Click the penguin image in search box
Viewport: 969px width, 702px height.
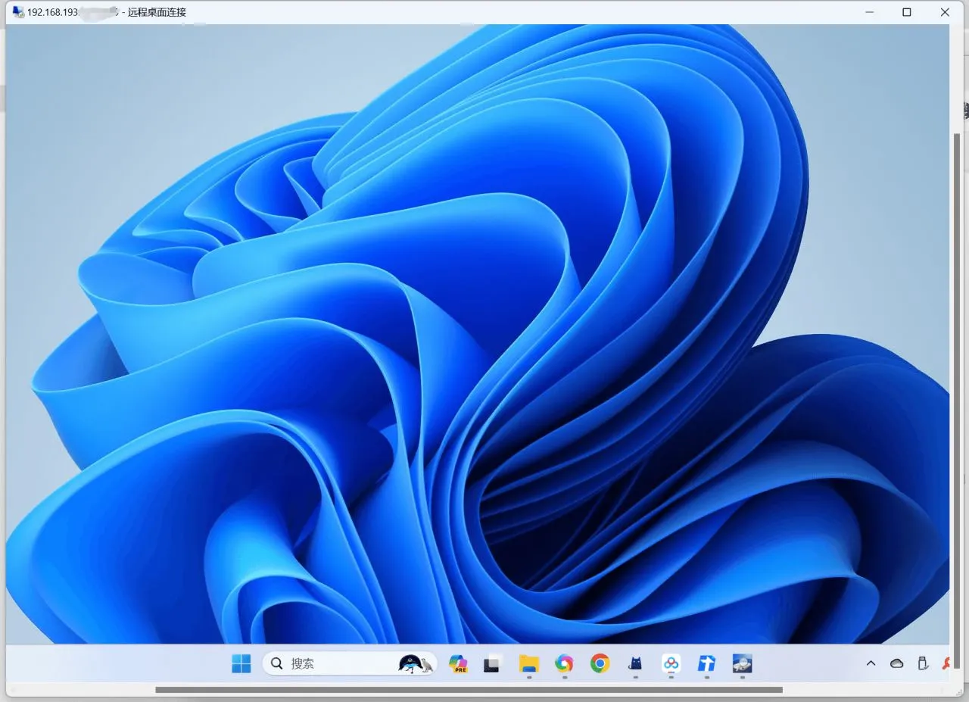click(416, 663)
